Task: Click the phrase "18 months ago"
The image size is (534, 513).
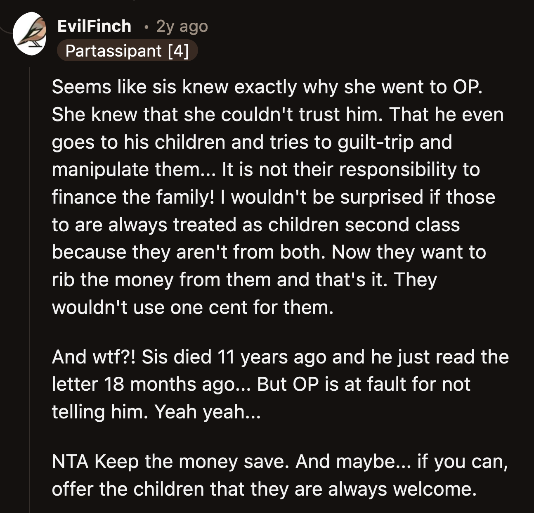Action: click(x=176, y=384)
